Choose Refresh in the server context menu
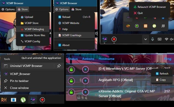 (x=162, y=73)
